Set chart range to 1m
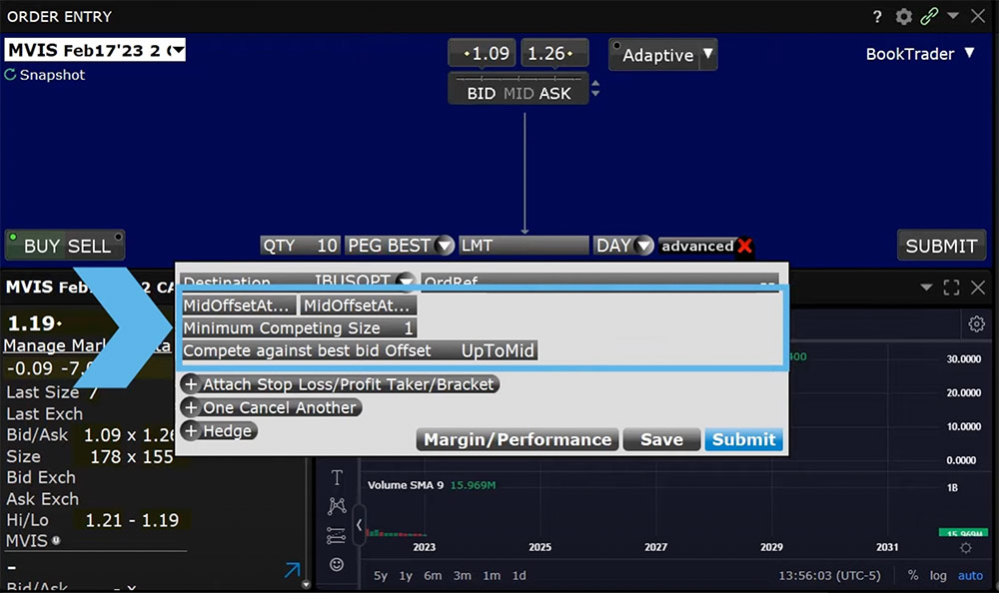 point(492,575)
